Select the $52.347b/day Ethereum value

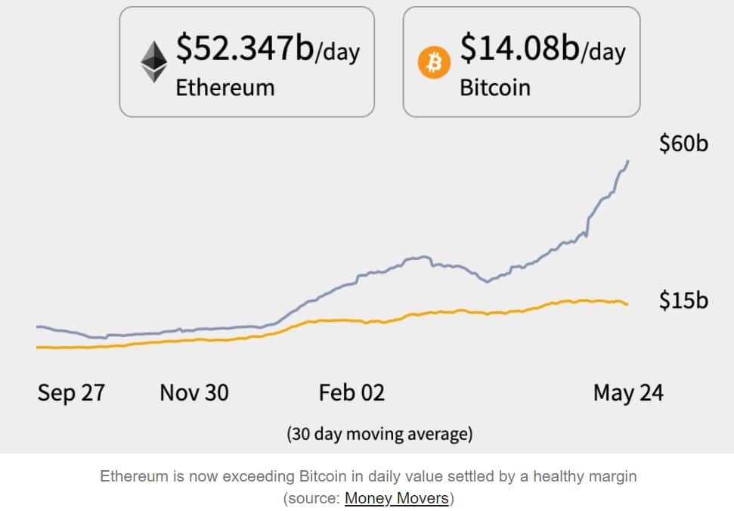tap(268, 51)
